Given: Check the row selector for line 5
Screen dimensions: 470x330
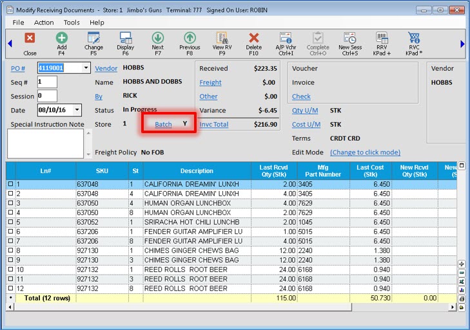Looking at the screenshot, I should point(10,222).
